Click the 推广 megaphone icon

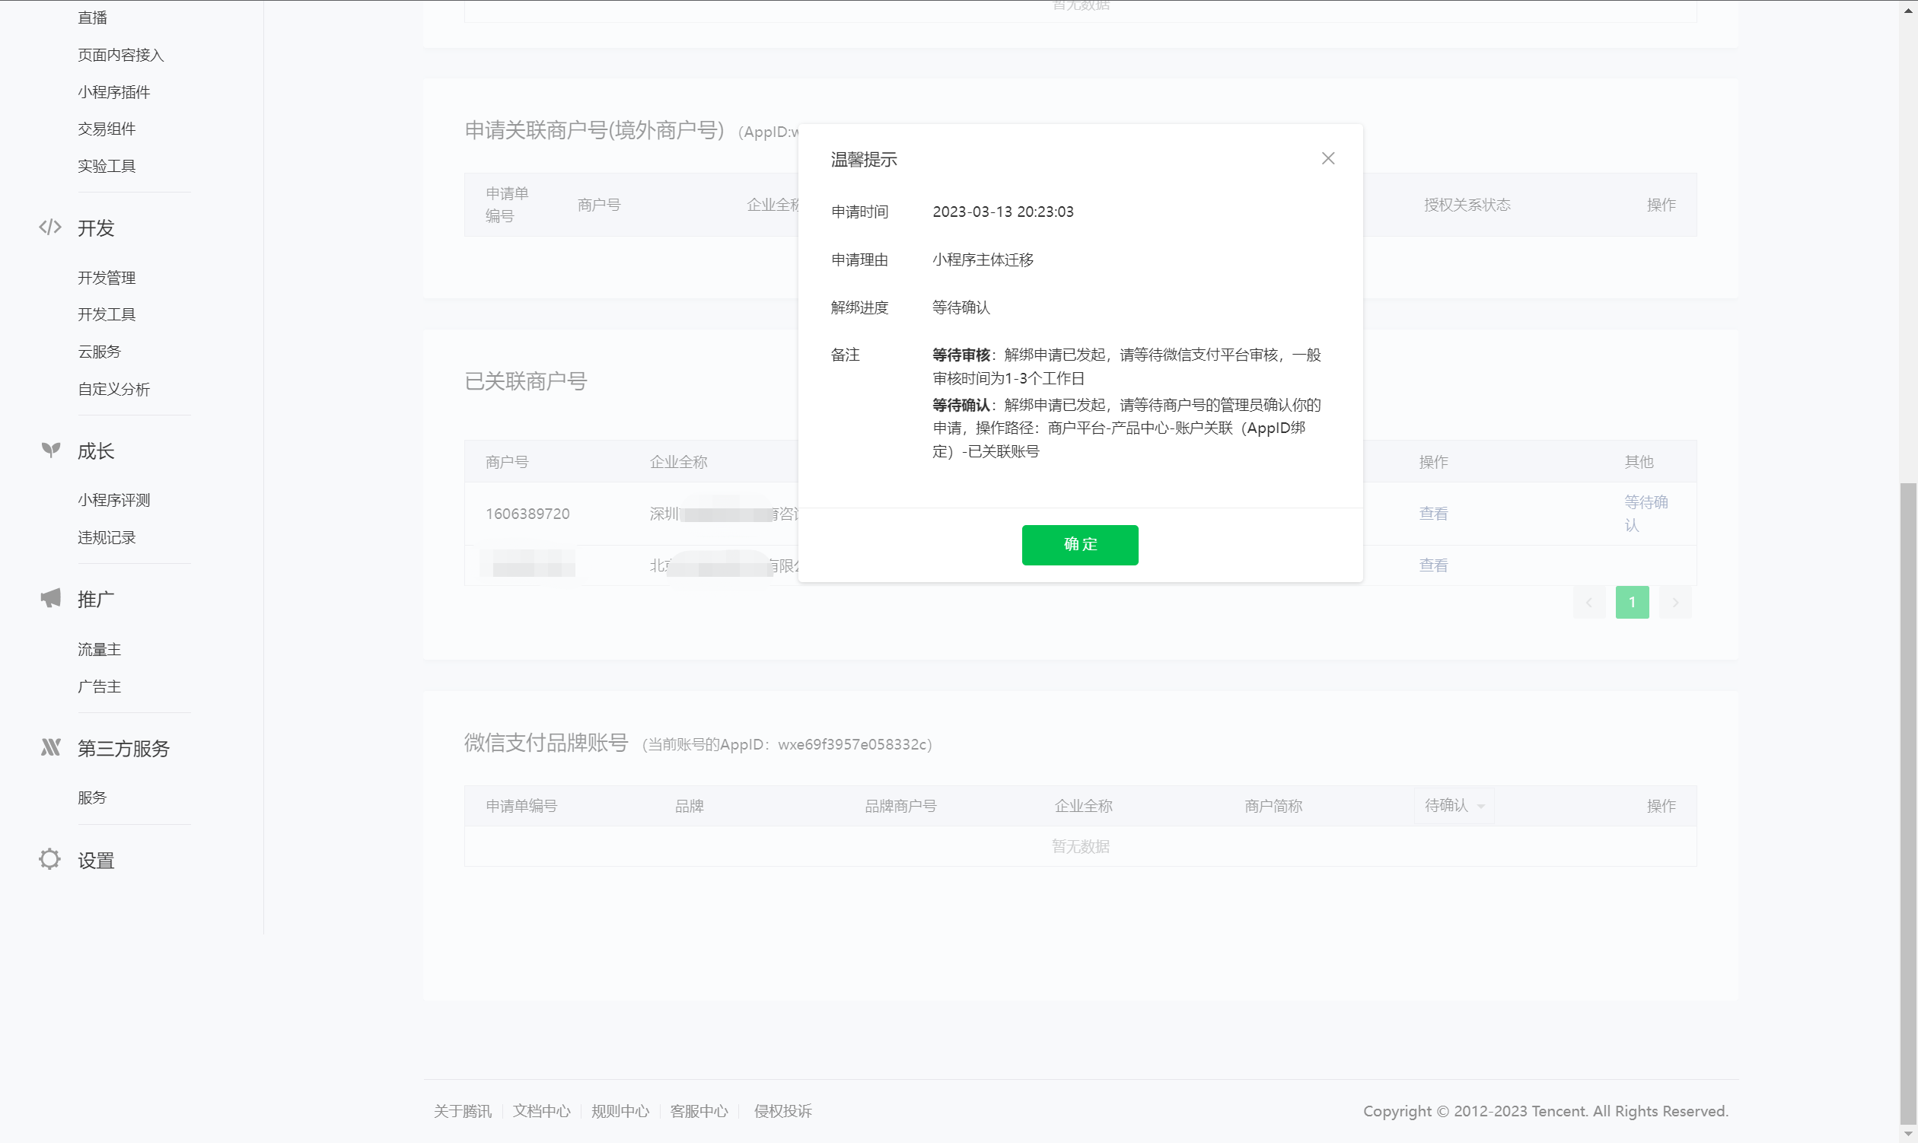(x=51, y=597)
